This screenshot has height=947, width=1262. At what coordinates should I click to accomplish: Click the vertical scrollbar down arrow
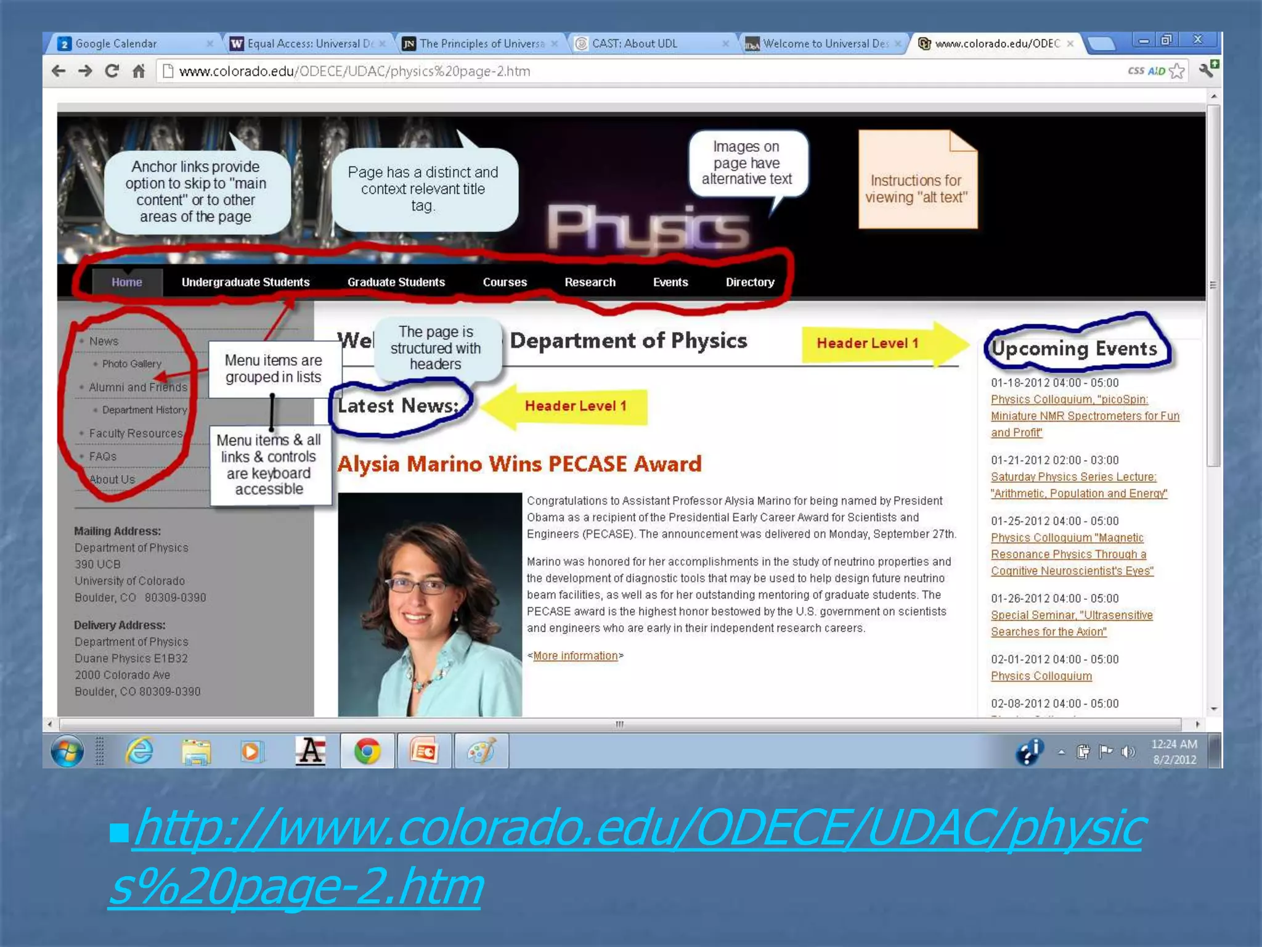[x=1213, y=709]
